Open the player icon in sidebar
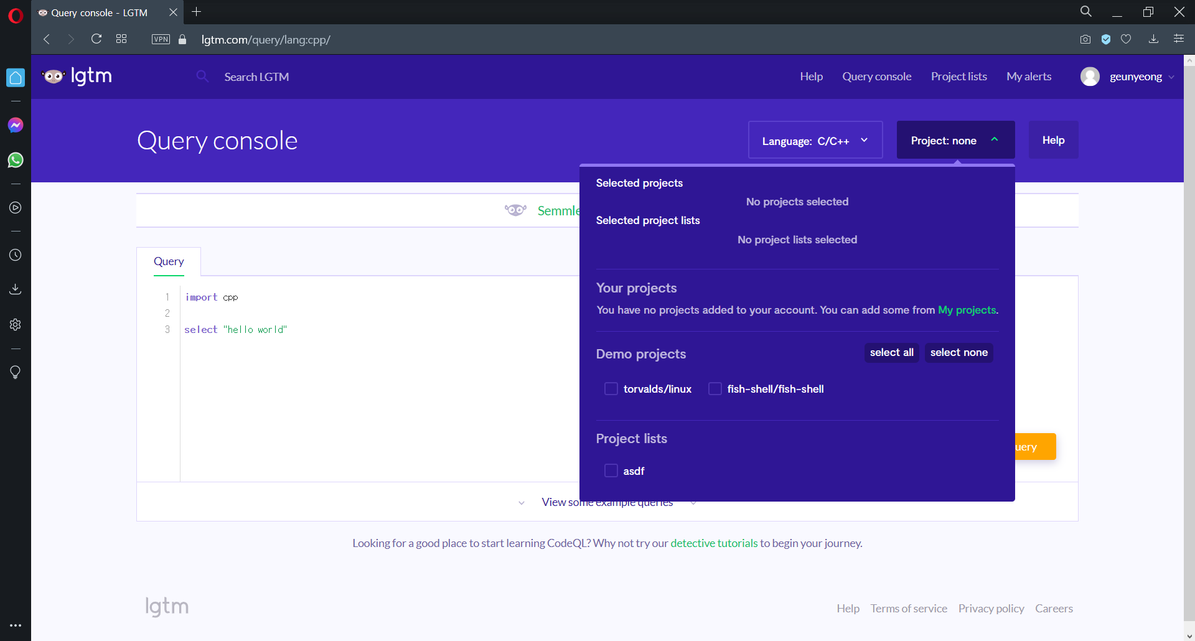Image resolution: width=1195 pixels, height=641 pixels. tap(16, 208)
